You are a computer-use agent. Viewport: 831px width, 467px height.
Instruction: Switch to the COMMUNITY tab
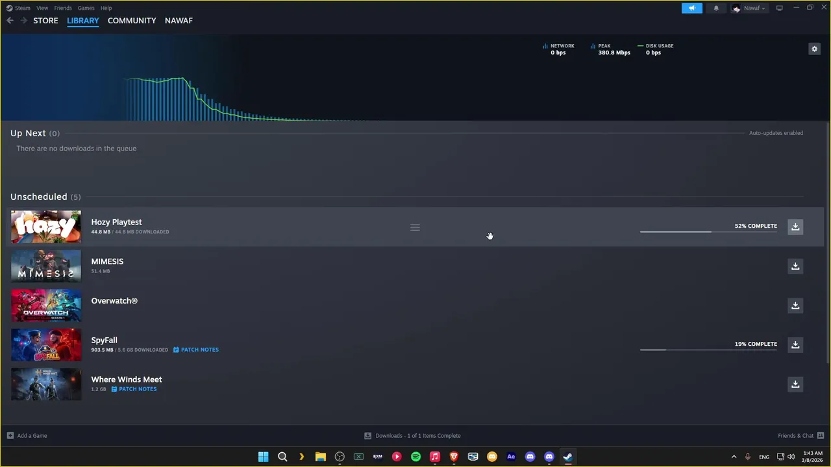(x=132, y=21)
